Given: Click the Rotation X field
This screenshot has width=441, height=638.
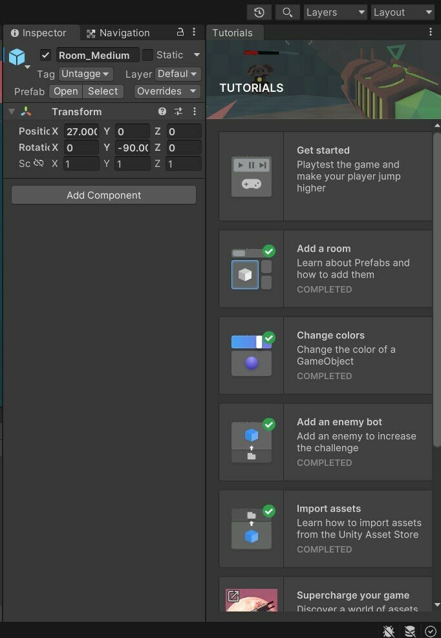Looking at the screenshot, I should coord(81,148).
